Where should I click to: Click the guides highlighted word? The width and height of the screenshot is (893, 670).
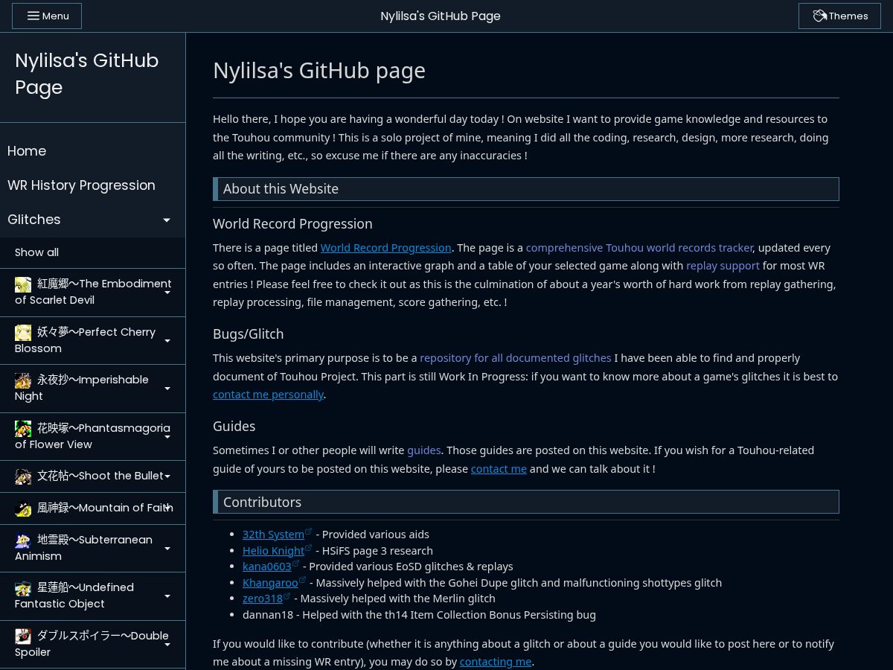click(x=424, y=450)
